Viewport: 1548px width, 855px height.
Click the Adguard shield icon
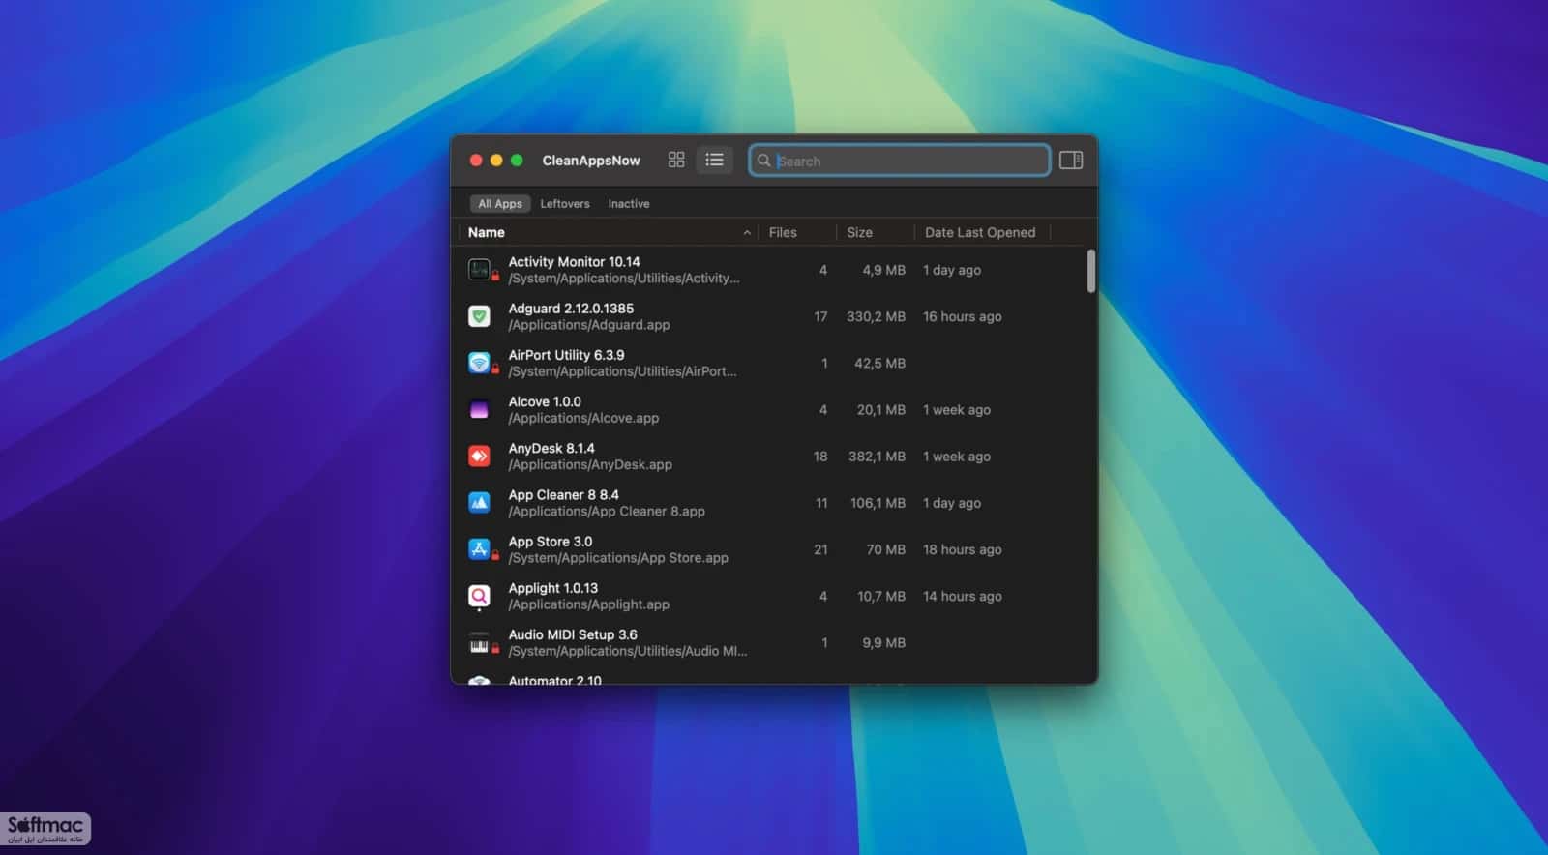pos(479,316)
